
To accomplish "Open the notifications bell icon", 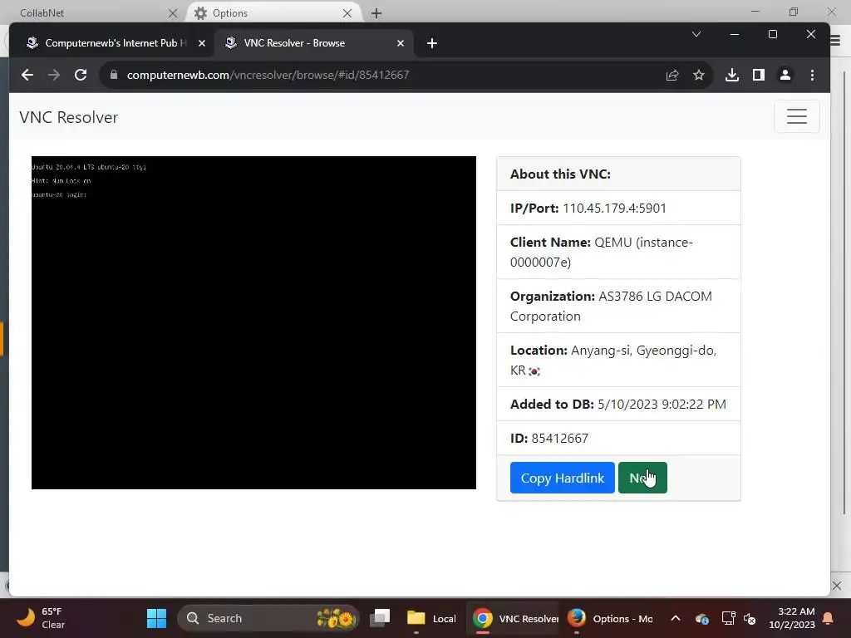I will (829, 618).
